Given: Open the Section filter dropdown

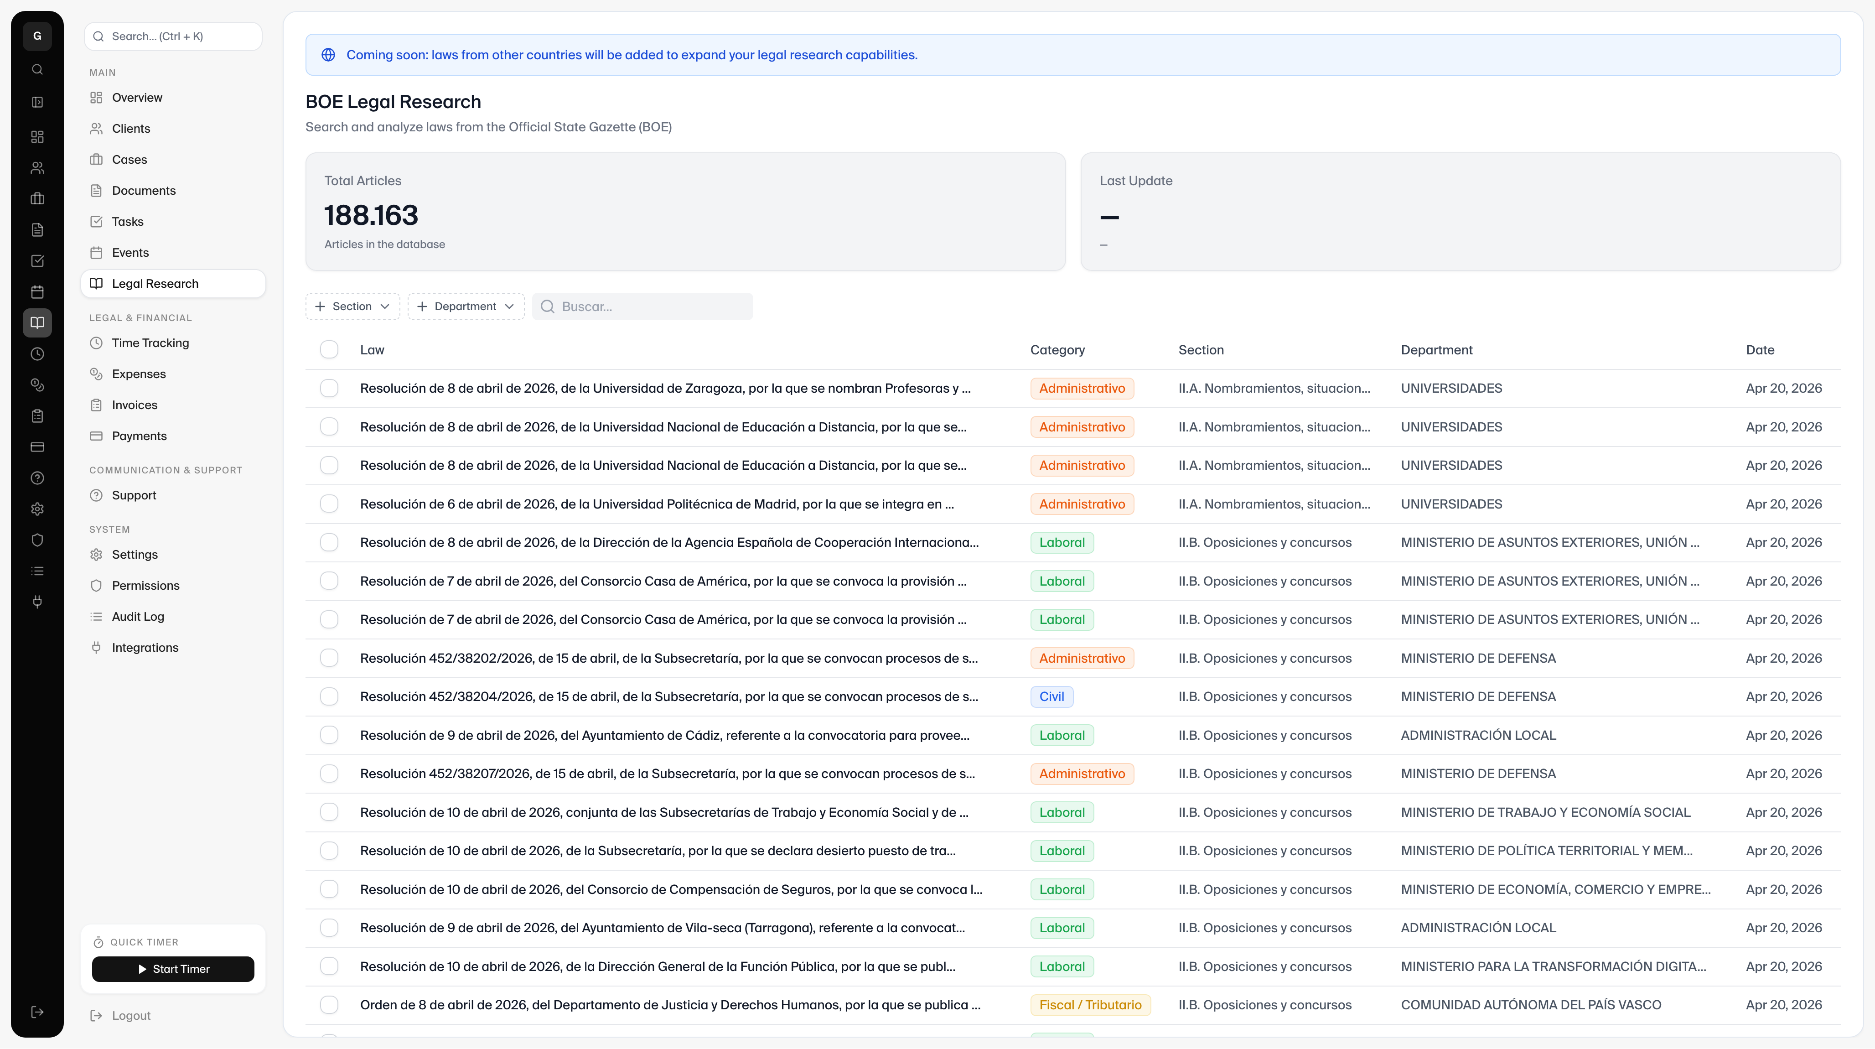Looking at the screenshot, I should (x=352, y=306).
